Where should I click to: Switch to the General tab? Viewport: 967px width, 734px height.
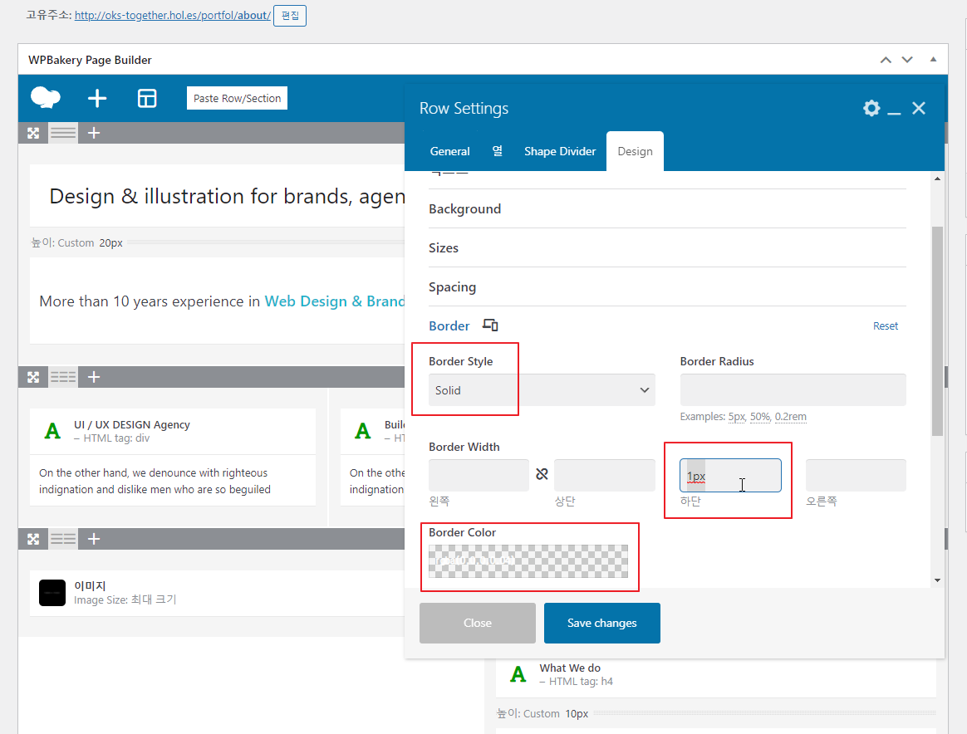[x=449, y=151]
